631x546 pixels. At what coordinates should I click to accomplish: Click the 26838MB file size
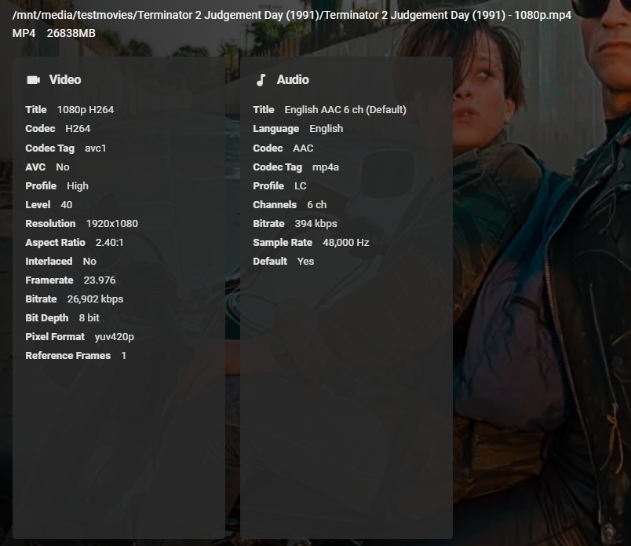tap(71, 33)
